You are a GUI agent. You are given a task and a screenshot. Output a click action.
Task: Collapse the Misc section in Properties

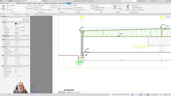coord(28,66)
